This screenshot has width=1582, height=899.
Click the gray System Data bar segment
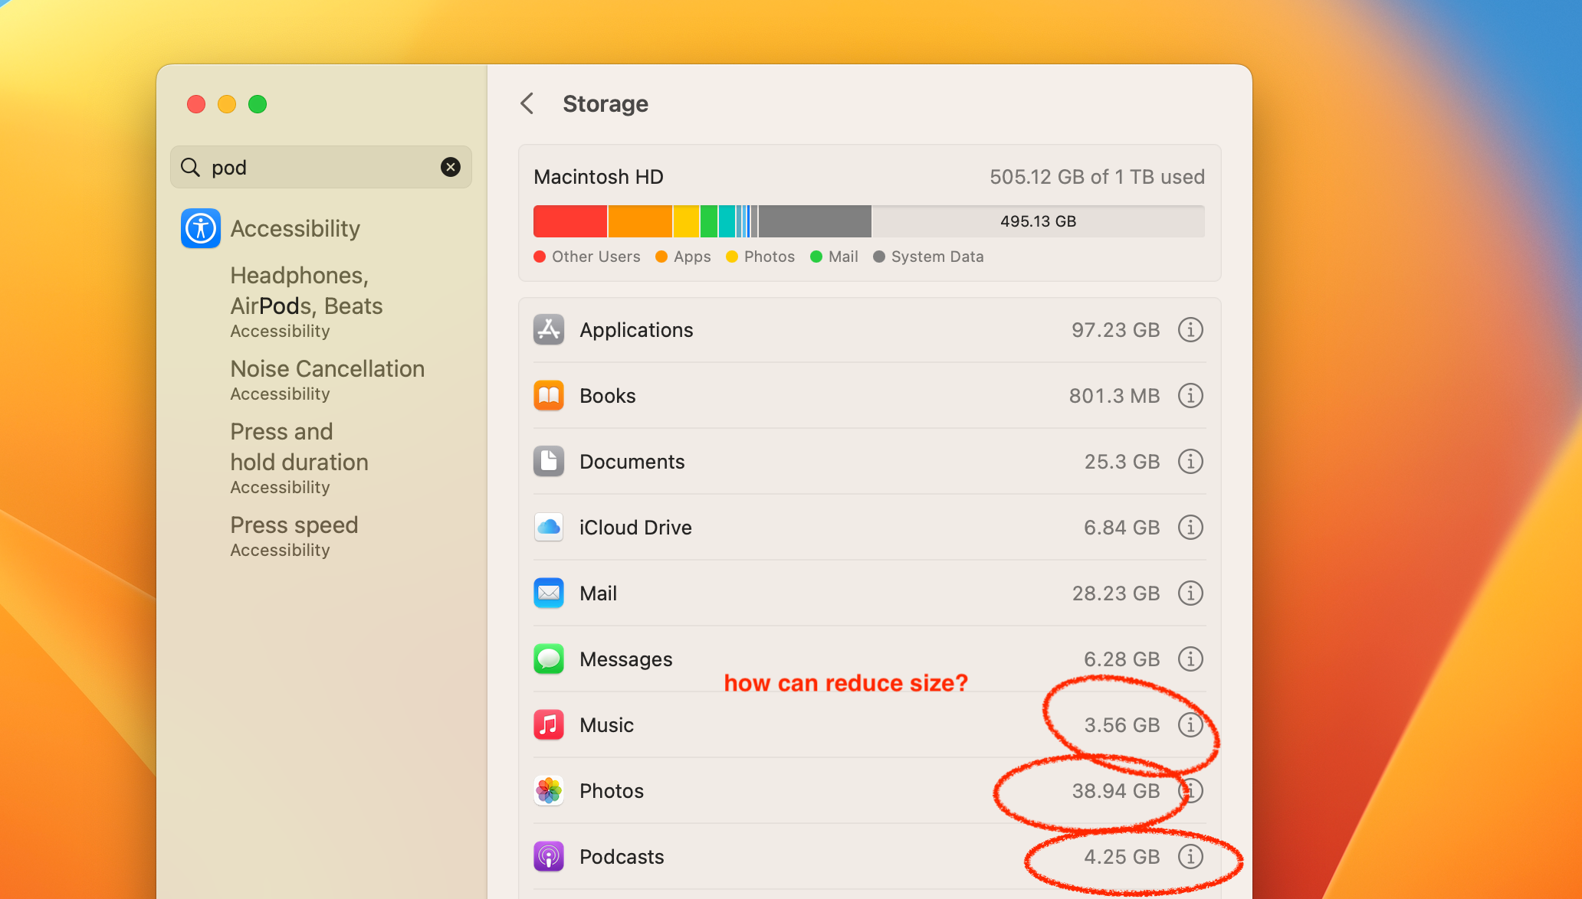tap(814, 221)
